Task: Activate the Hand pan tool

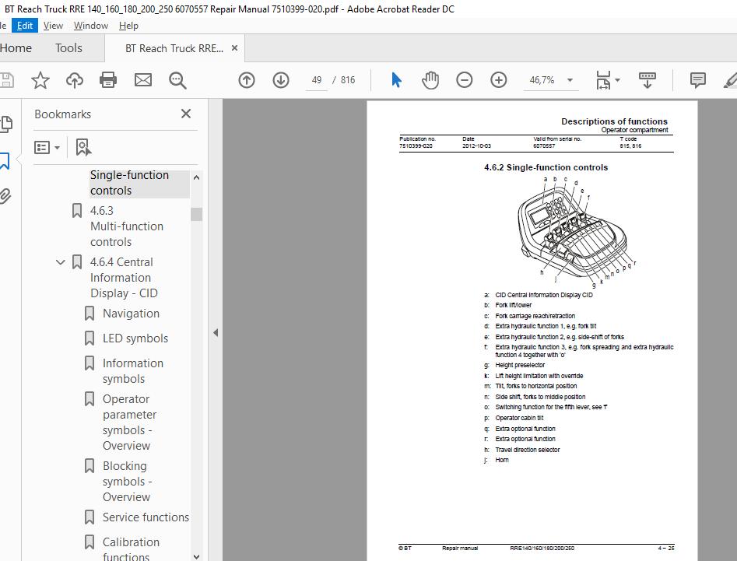Action: point(430,80)
